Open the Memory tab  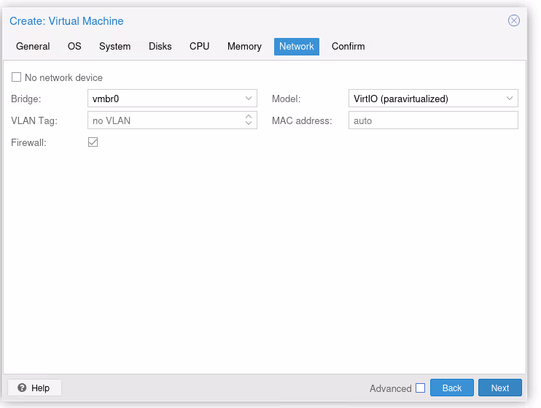[244, 46]
